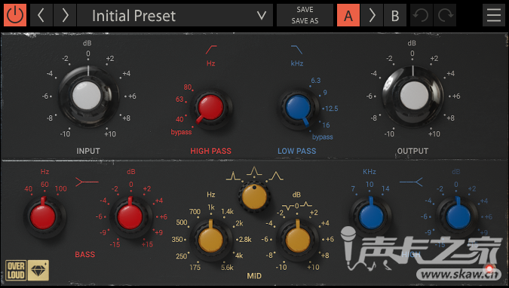The width and height of the screenshot is (509, 288).
Task: Click the +15 bass gain mark
Action: point(147,244)
